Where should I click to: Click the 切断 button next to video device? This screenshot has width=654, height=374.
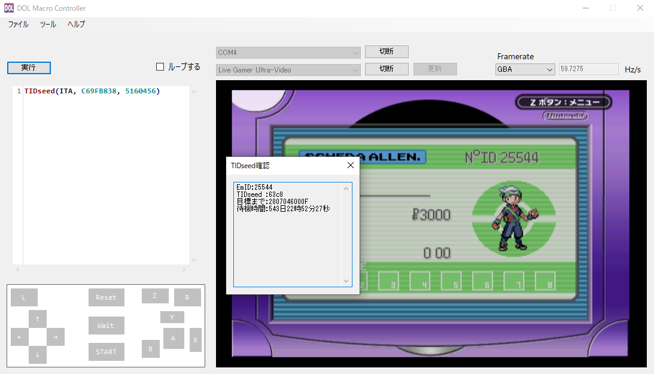[x=387, y=69]
